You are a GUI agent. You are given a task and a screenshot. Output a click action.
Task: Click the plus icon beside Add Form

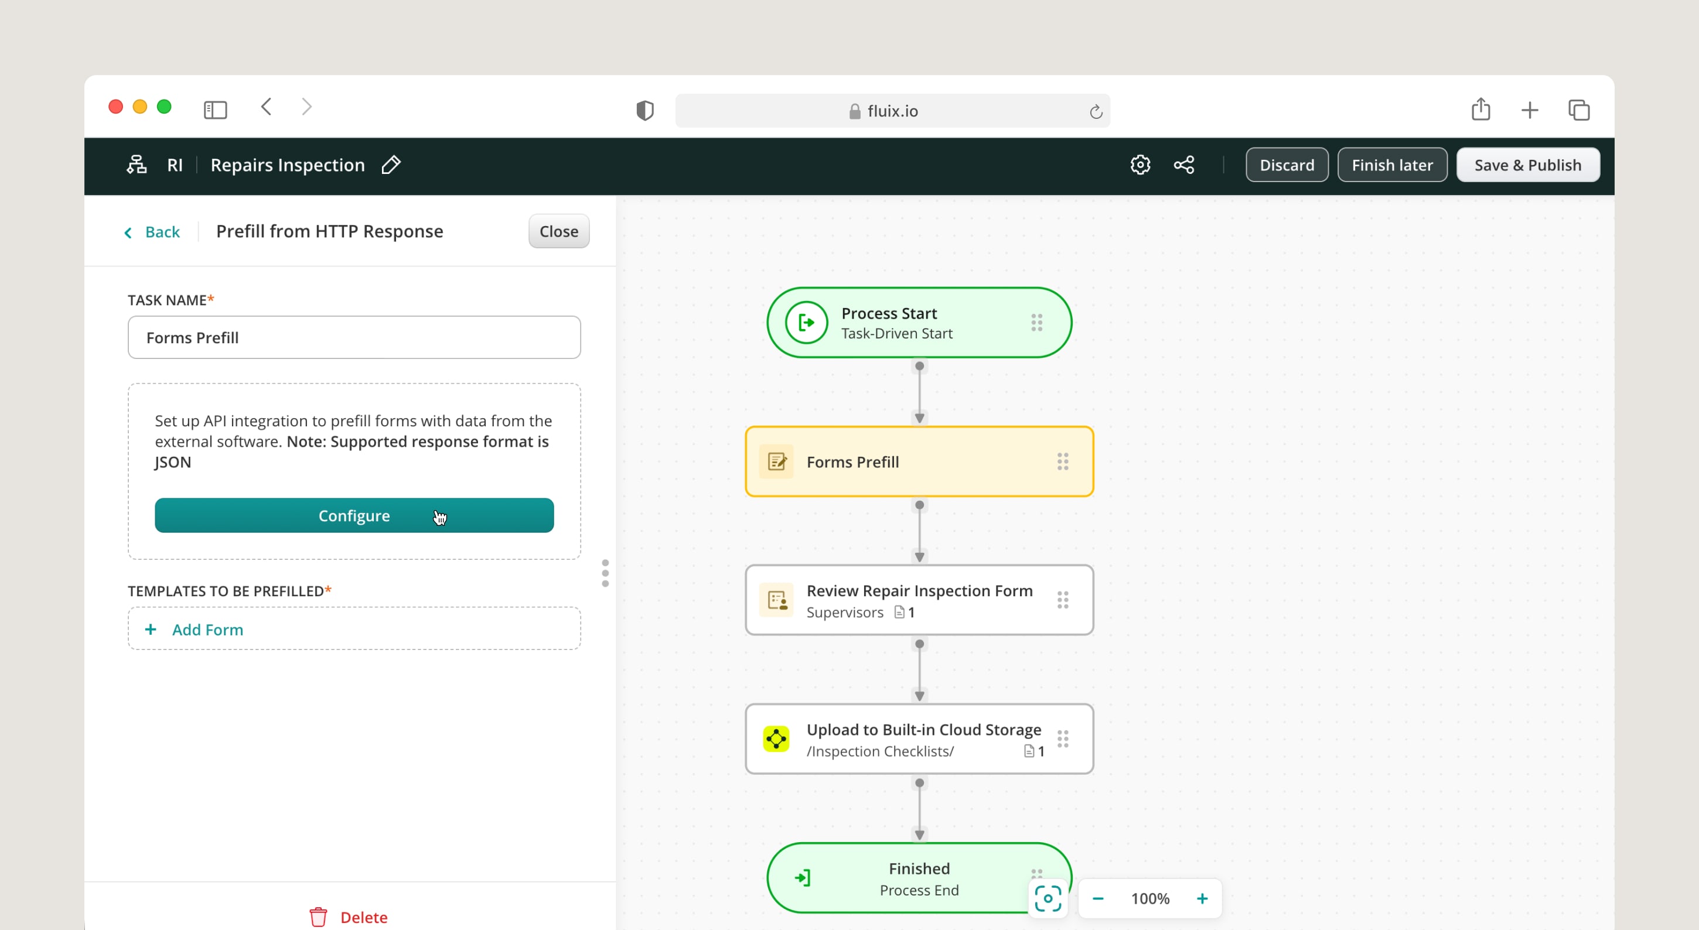pos(151,630)
